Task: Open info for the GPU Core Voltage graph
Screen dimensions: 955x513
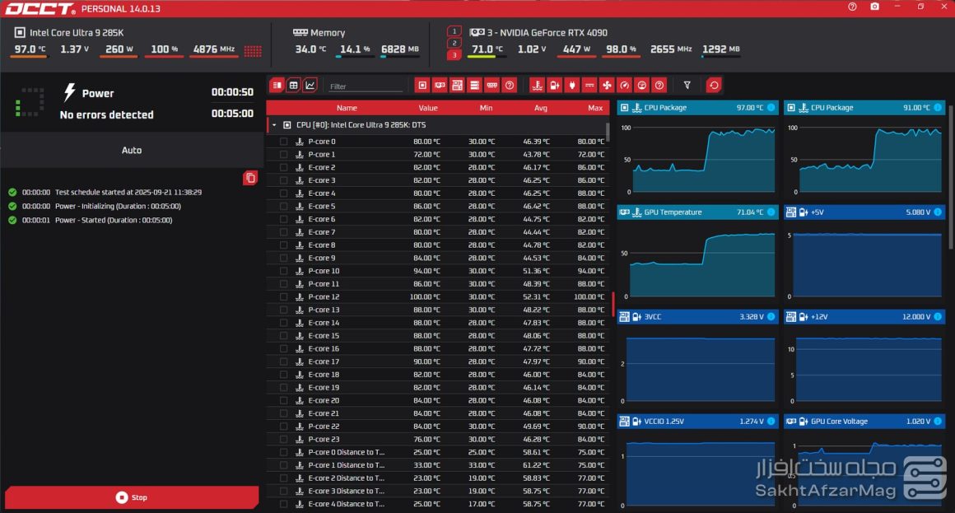Action: click(938, 421)
